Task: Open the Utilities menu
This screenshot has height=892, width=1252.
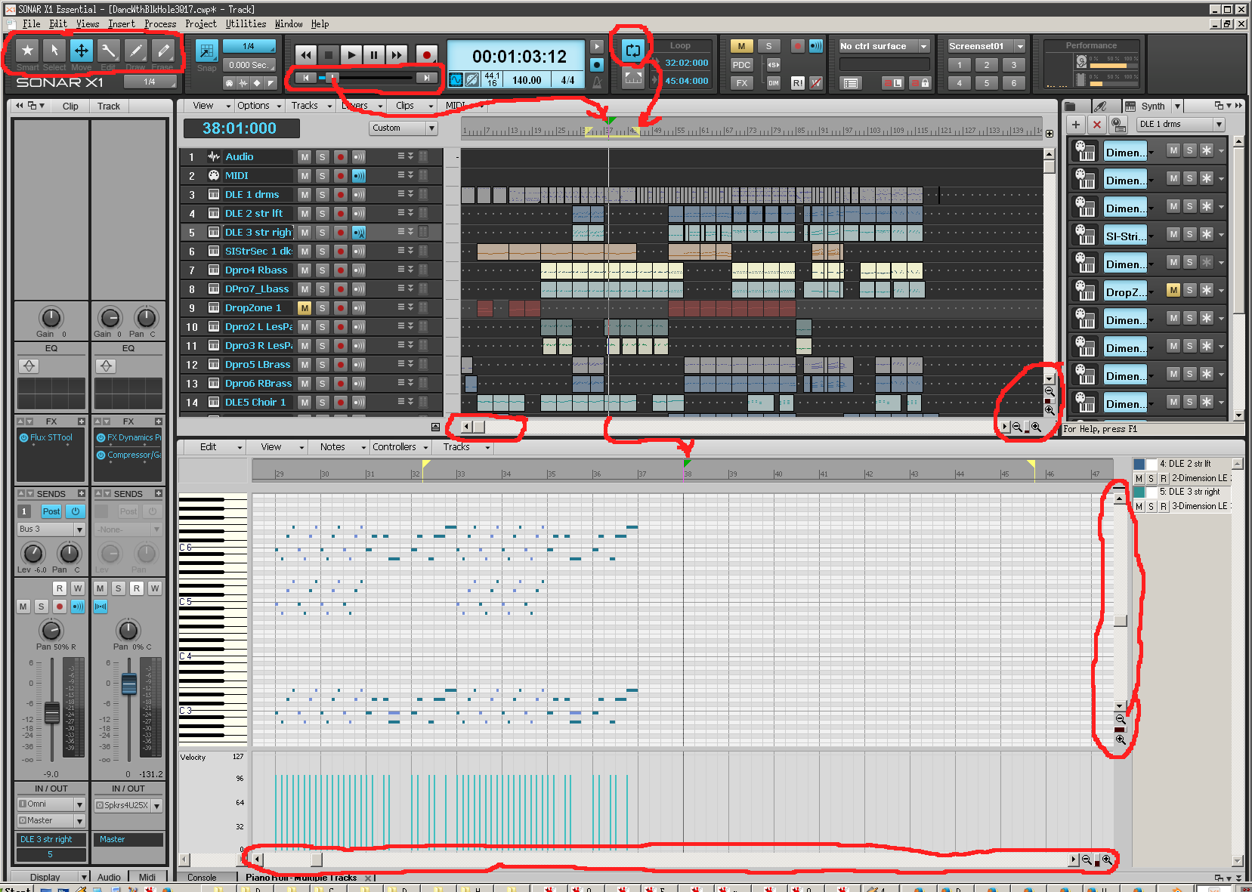Action: click(246, 24)
